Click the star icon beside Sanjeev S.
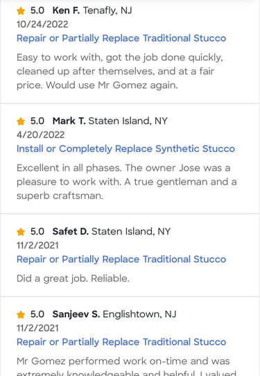 click(21, 314)
